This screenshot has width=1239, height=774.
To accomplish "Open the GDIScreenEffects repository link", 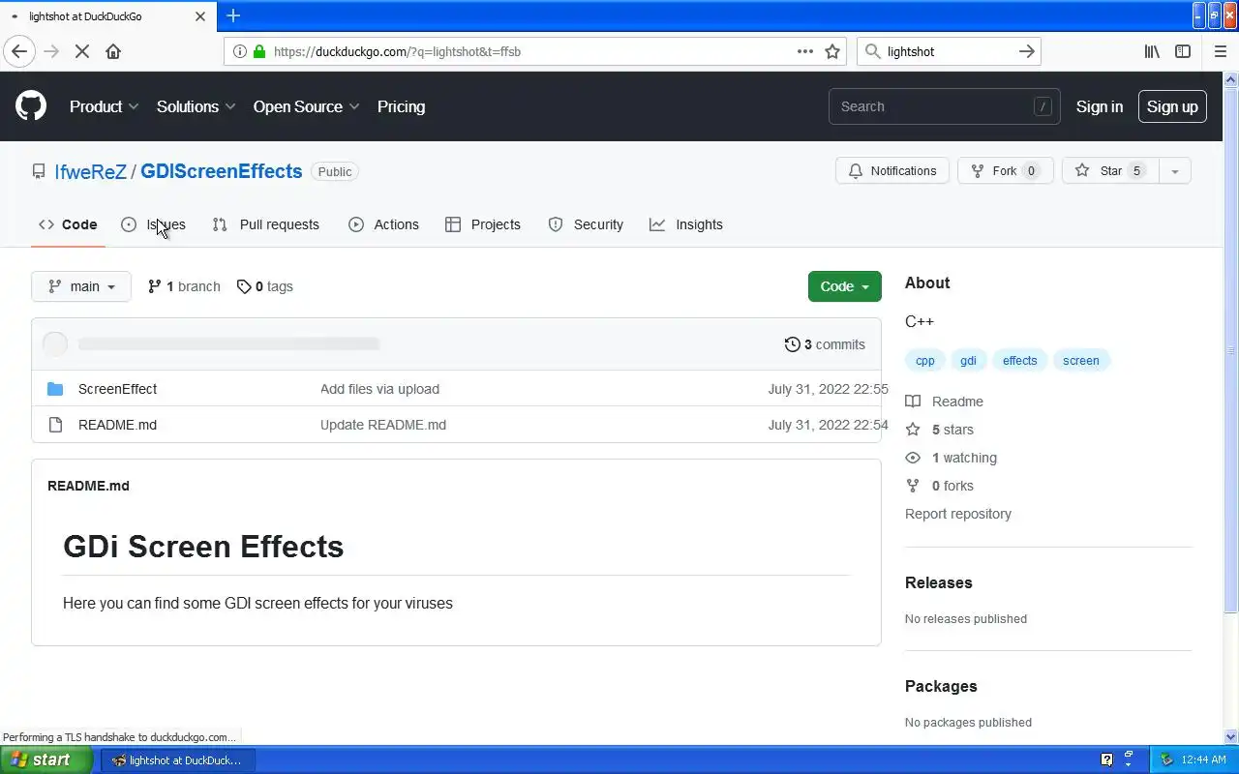I will coord(222,171).
